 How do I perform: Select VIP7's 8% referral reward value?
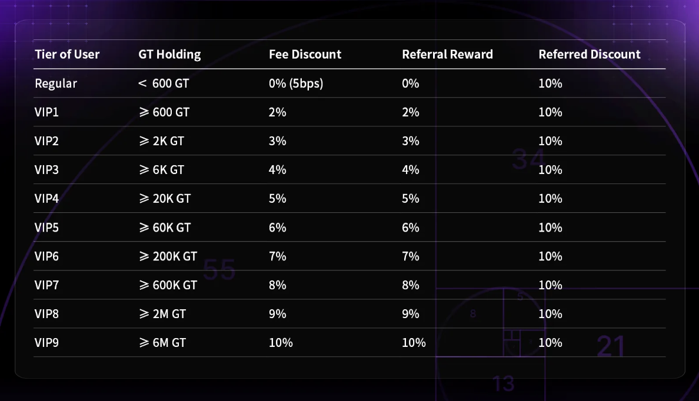point(411,285)
